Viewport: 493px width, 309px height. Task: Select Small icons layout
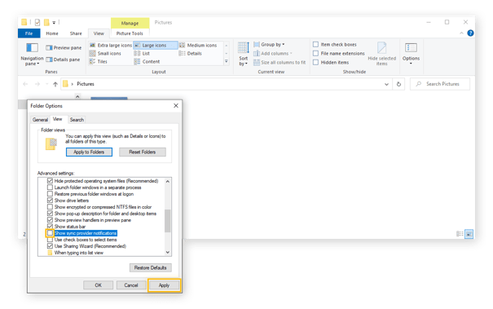(105, 54)
